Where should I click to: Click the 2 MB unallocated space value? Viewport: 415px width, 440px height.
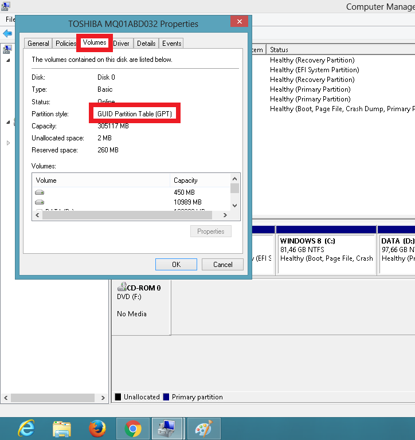(104, 138)
